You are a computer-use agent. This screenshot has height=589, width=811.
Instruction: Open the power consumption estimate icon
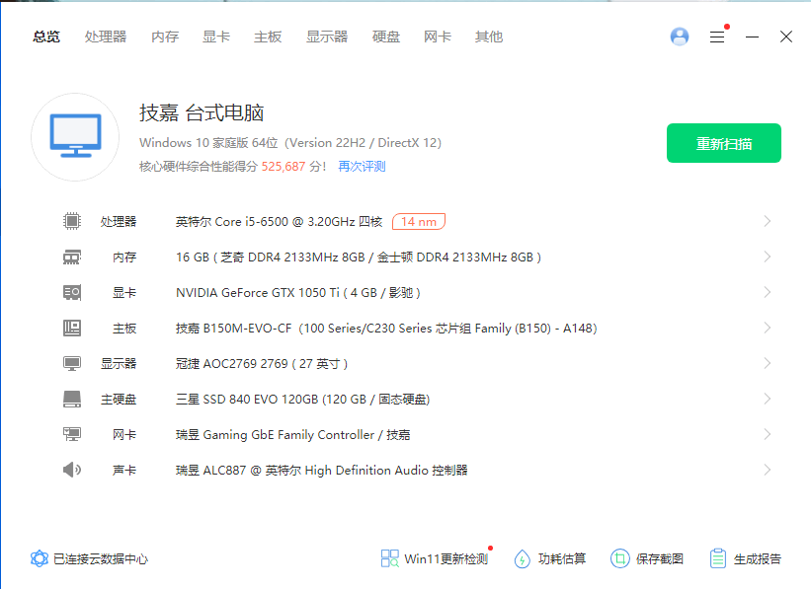pyautogui.click(x=523, y=558)
